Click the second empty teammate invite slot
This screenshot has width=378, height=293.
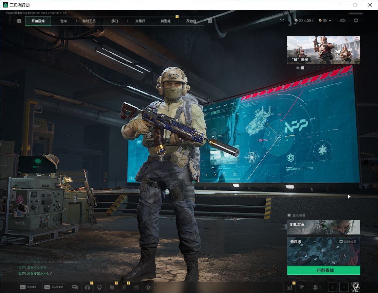click(344, 287)
